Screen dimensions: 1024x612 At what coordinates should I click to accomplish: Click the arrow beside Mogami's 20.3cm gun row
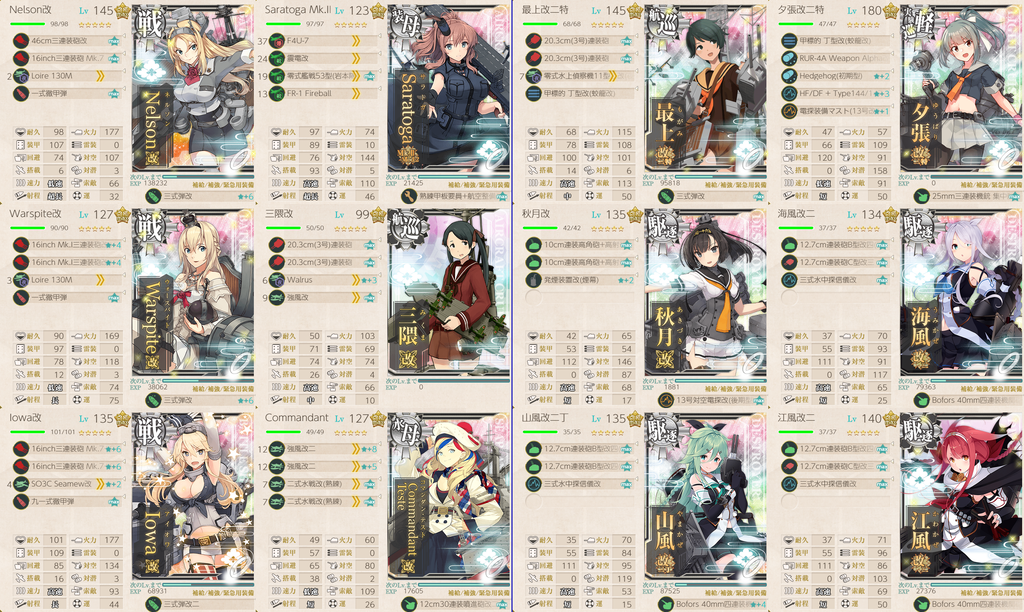(637, 36)
